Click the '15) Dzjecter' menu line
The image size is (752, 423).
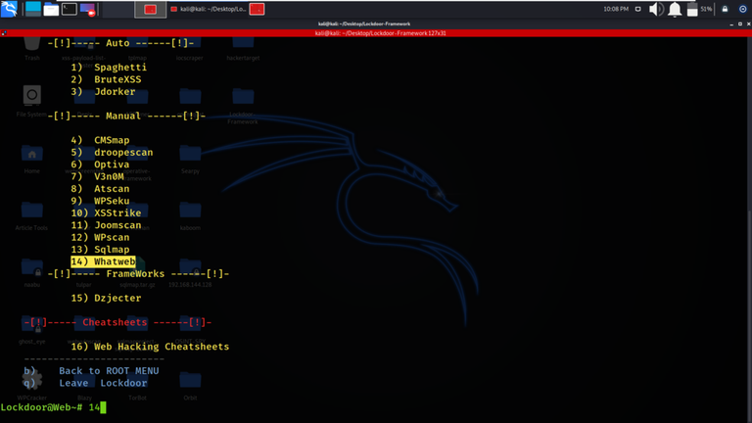[106, 299]
